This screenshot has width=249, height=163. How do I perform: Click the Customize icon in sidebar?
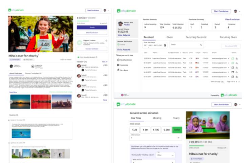point(118,65)
